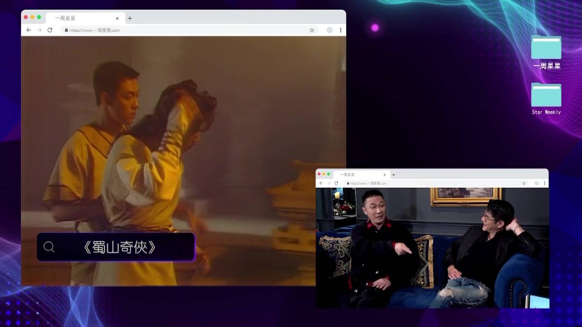Screen dimensions: 582x327
Task: Bookmark the page with the large browser's star
Action: coord(312,30)
